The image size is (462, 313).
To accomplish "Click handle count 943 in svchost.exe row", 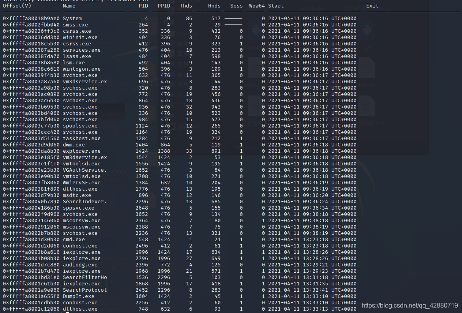I will point(216,107).
